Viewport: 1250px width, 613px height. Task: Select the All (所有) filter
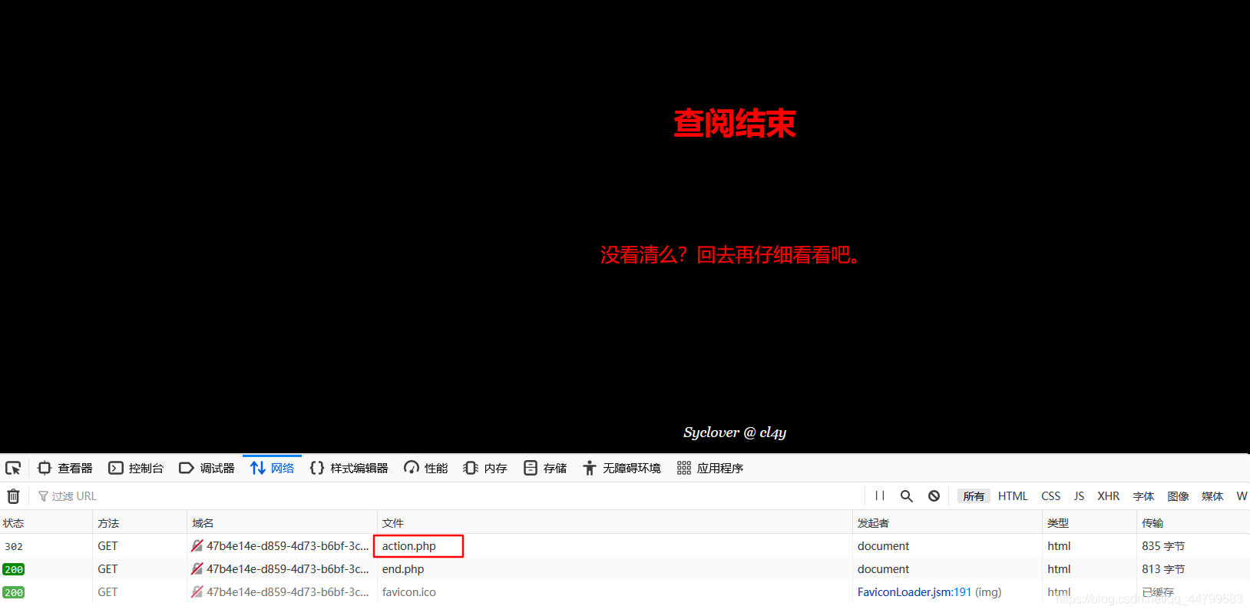(974, 496)
